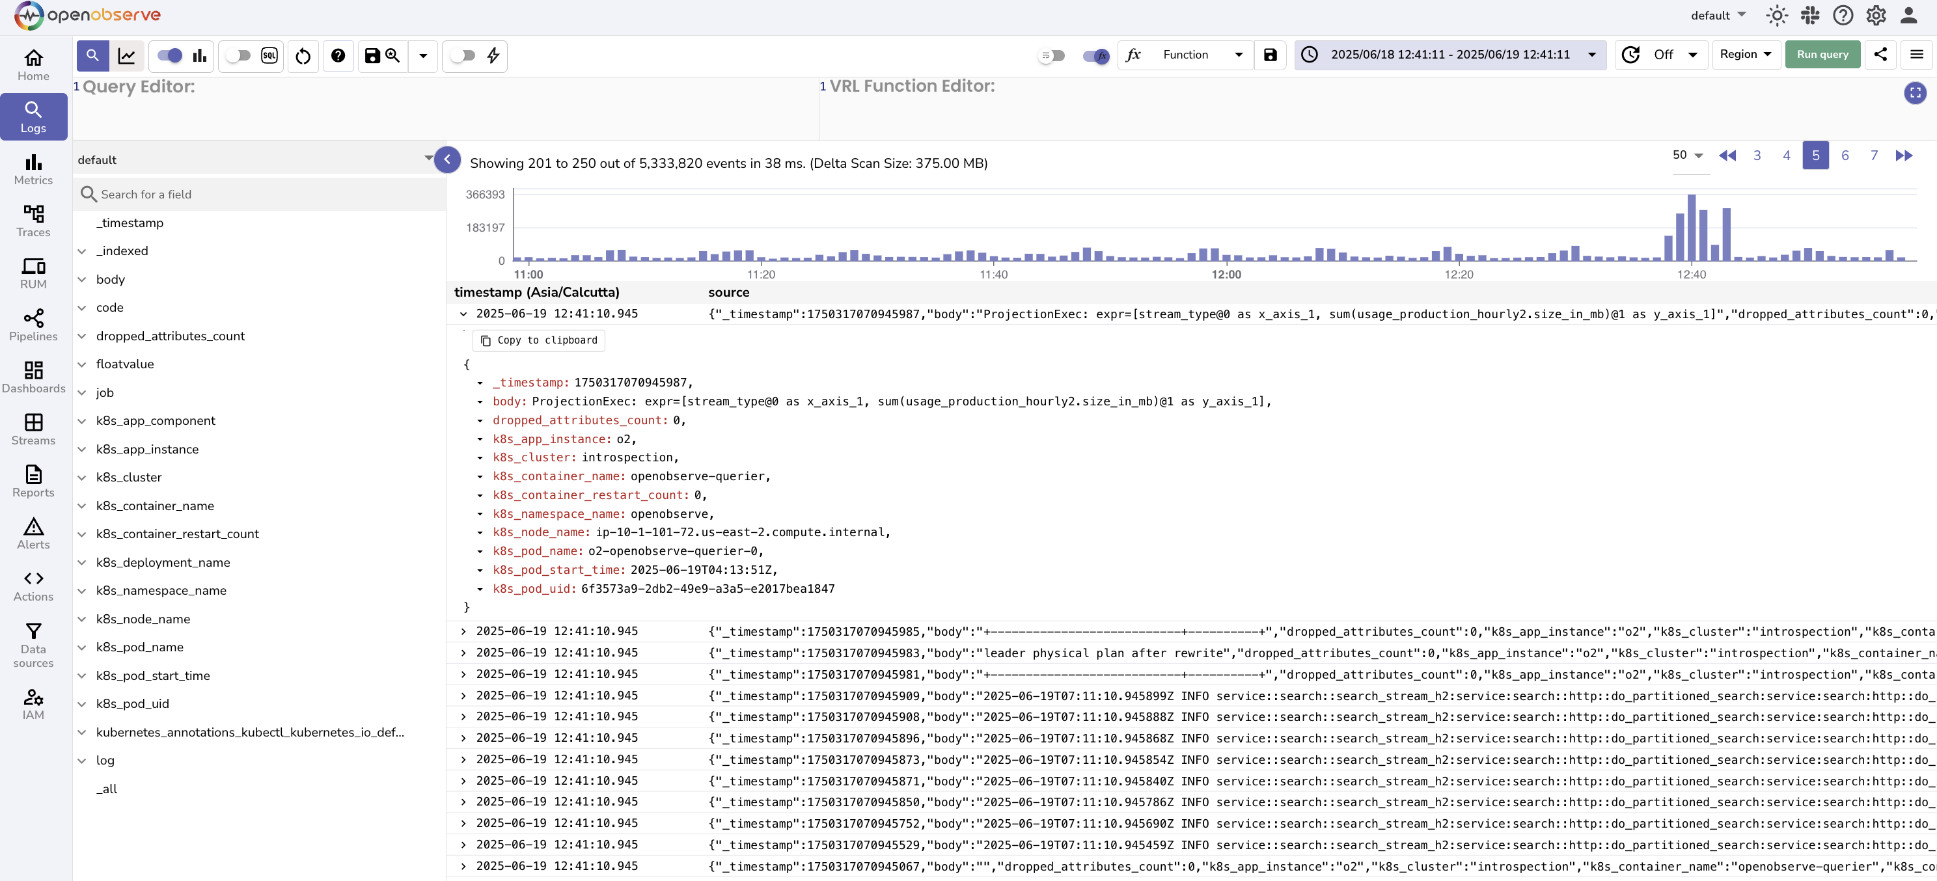Click the Search for a field input
1937x881 pixels.
tap(260, 195)
